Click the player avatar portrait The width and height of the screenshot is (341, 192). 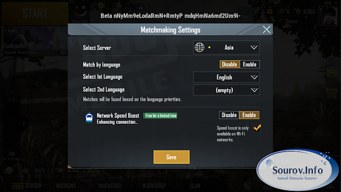coord(328,15)
